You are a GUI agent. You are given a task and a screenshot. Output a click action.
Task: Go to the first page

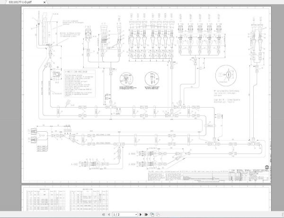(104, 215)
